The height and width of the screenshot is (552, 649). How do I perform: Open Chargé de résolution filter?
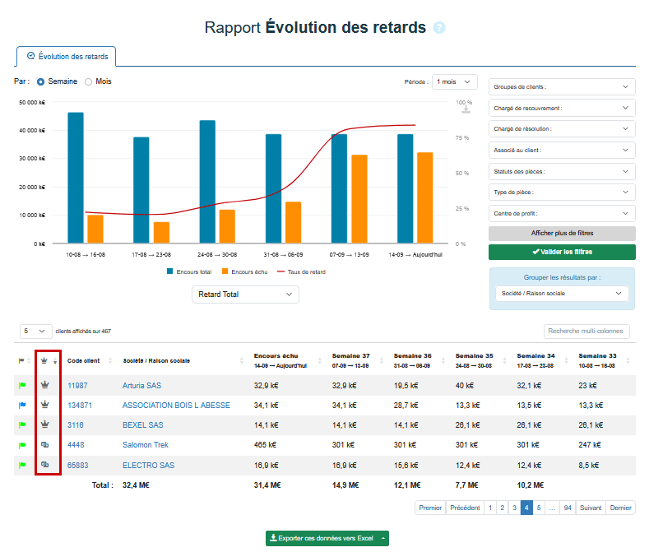click(562, 129)
